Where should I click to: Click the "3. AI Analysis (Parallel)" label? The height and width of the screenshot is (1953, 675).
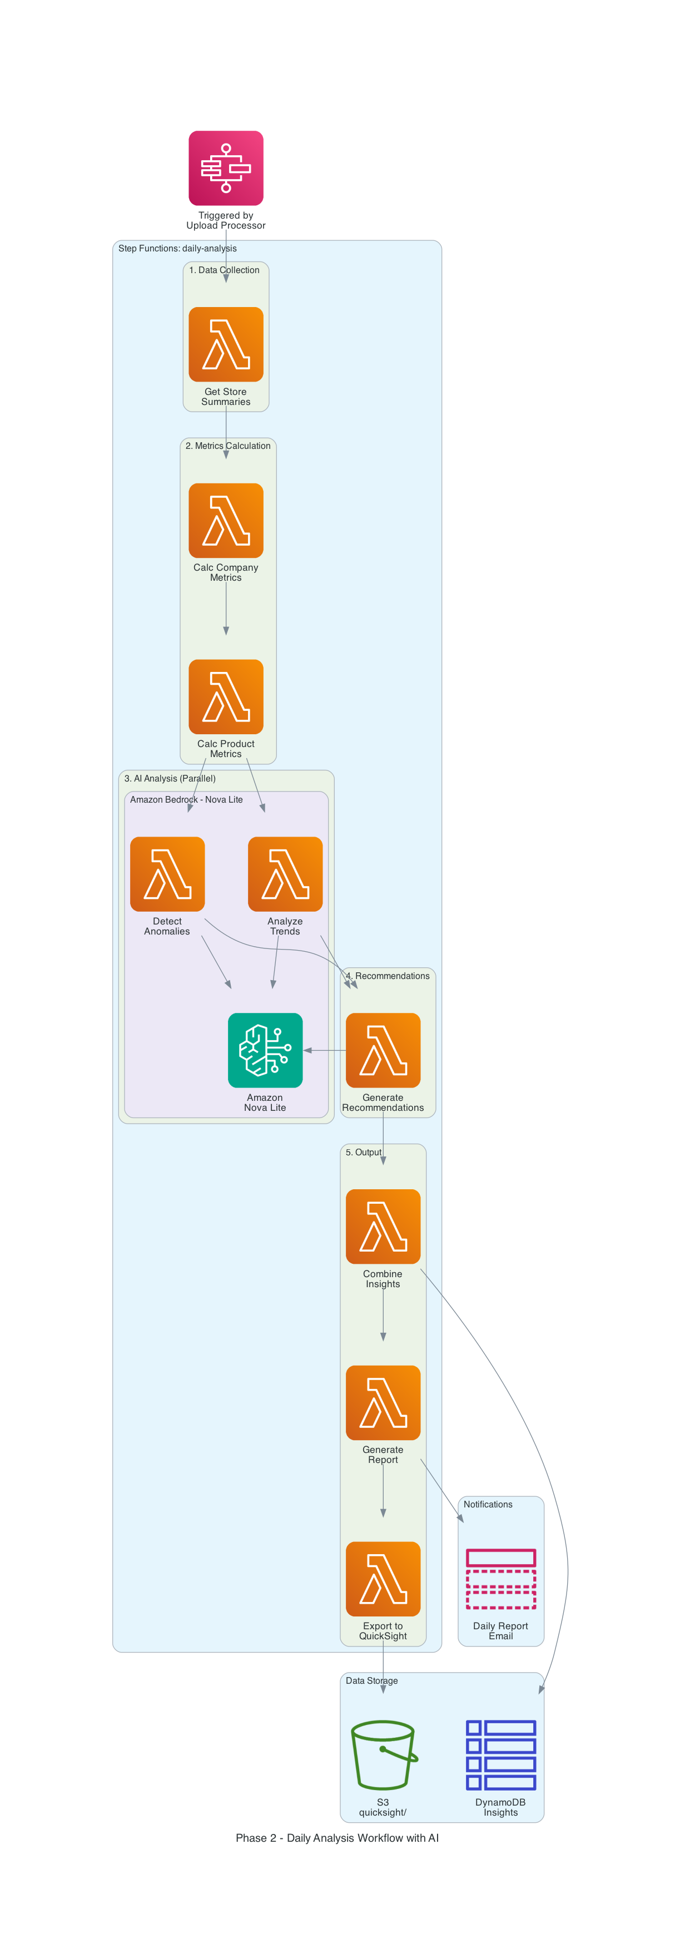pyautogui.click(x=170, y=779)
